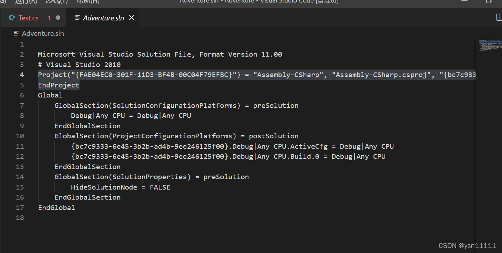Click "GlobalSection(SolutionProperties)" on line 14

[123, 177]
